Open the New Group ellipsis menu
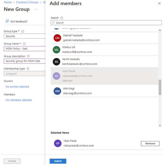Image resolution: width=163 pixels, height=165 pixels. coord(36,9)
